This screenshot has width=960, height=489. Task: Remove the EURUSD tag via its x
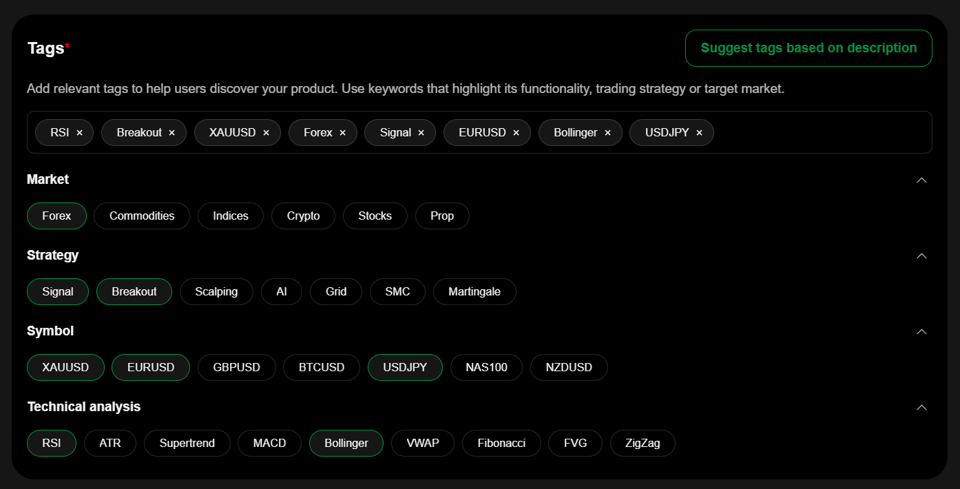tap(516, 133)
